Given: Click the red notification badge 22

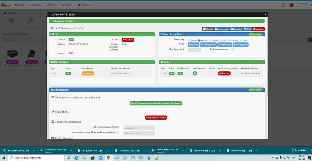Looking at the screenshot, I should pos(292,5).
